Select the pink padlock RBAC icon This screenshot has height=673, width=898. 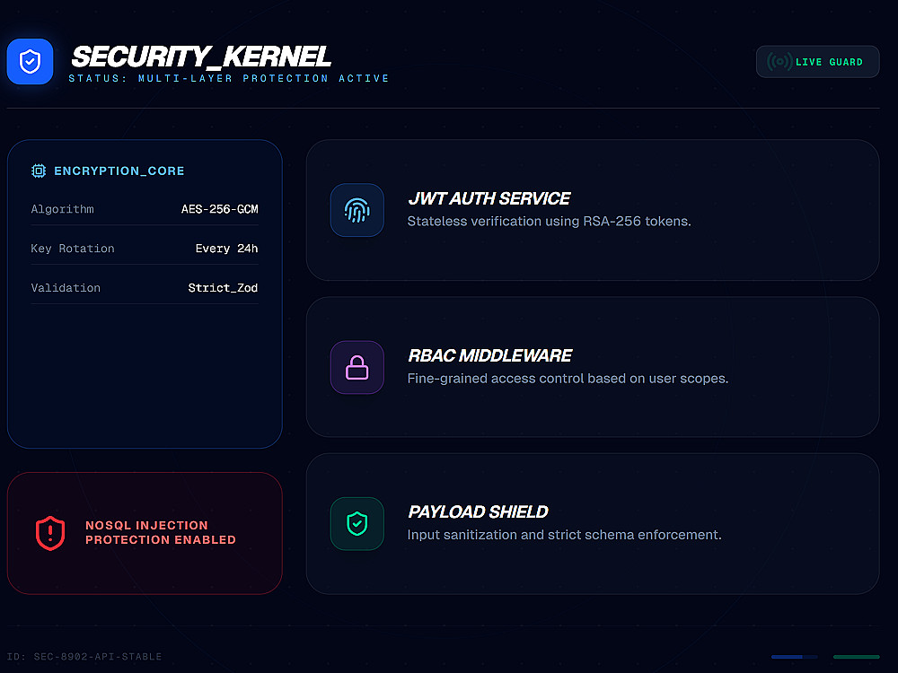357,367
